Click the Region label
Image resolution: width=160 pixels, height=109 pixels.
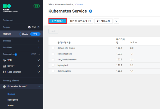pos(6,27)
